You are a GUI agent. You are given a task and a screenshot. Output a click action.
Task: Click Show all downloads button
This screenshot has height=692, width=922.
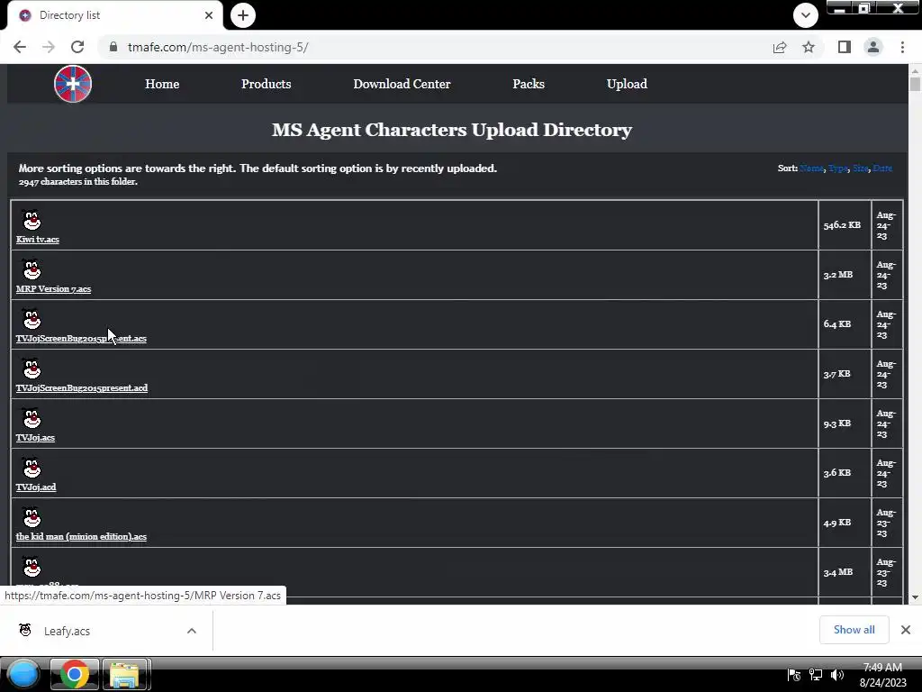pyautogui.click(x=854, y=630)
